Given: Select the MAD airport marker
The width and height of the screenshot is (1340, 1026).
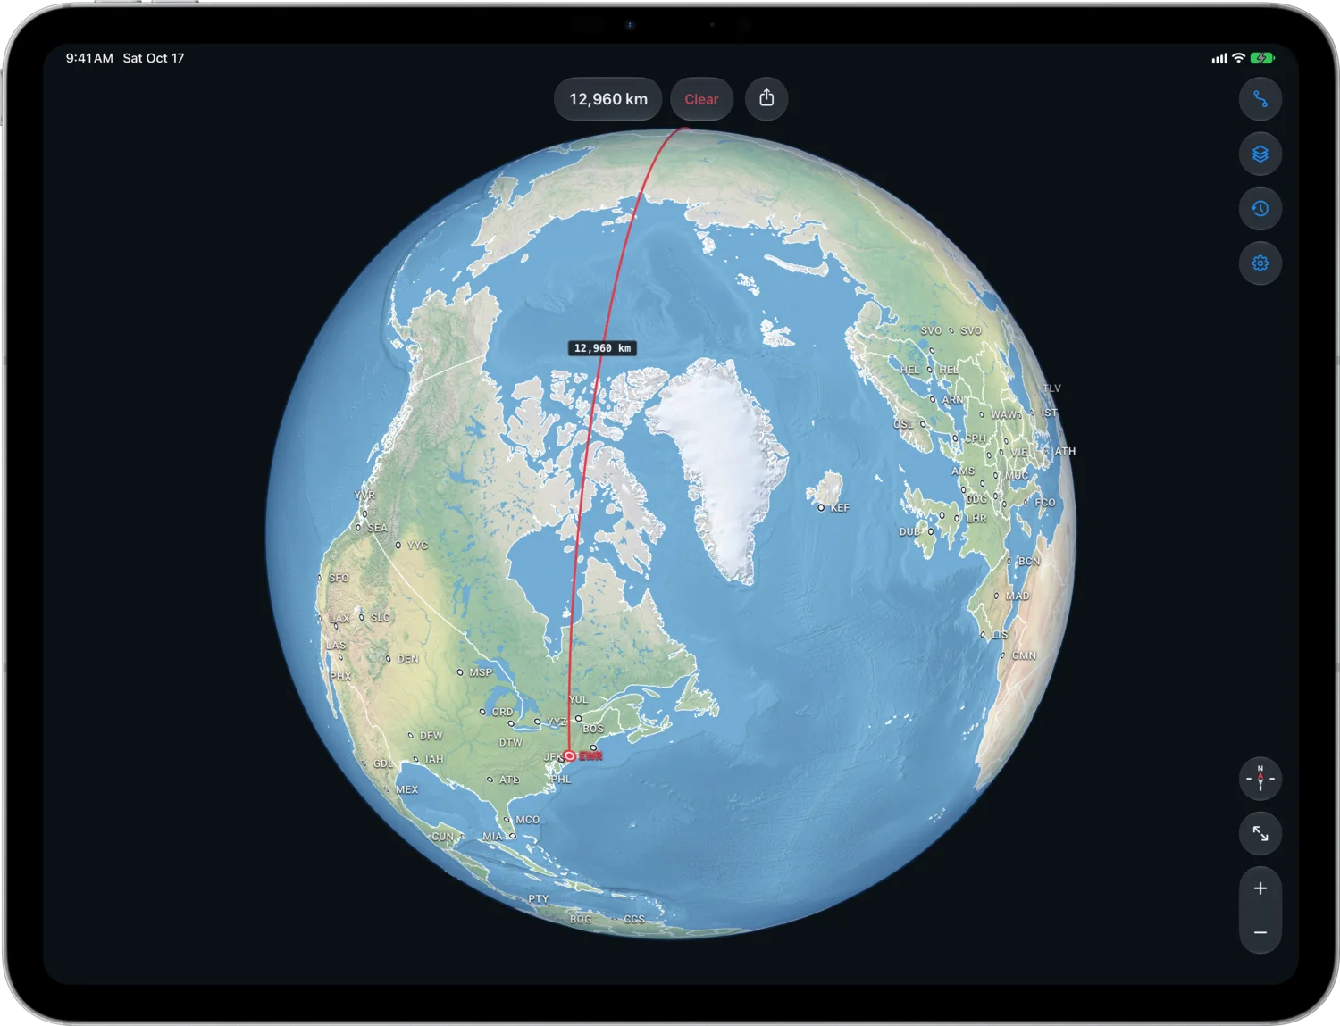Looking at the screenshot, I should (x=997, y=596).
